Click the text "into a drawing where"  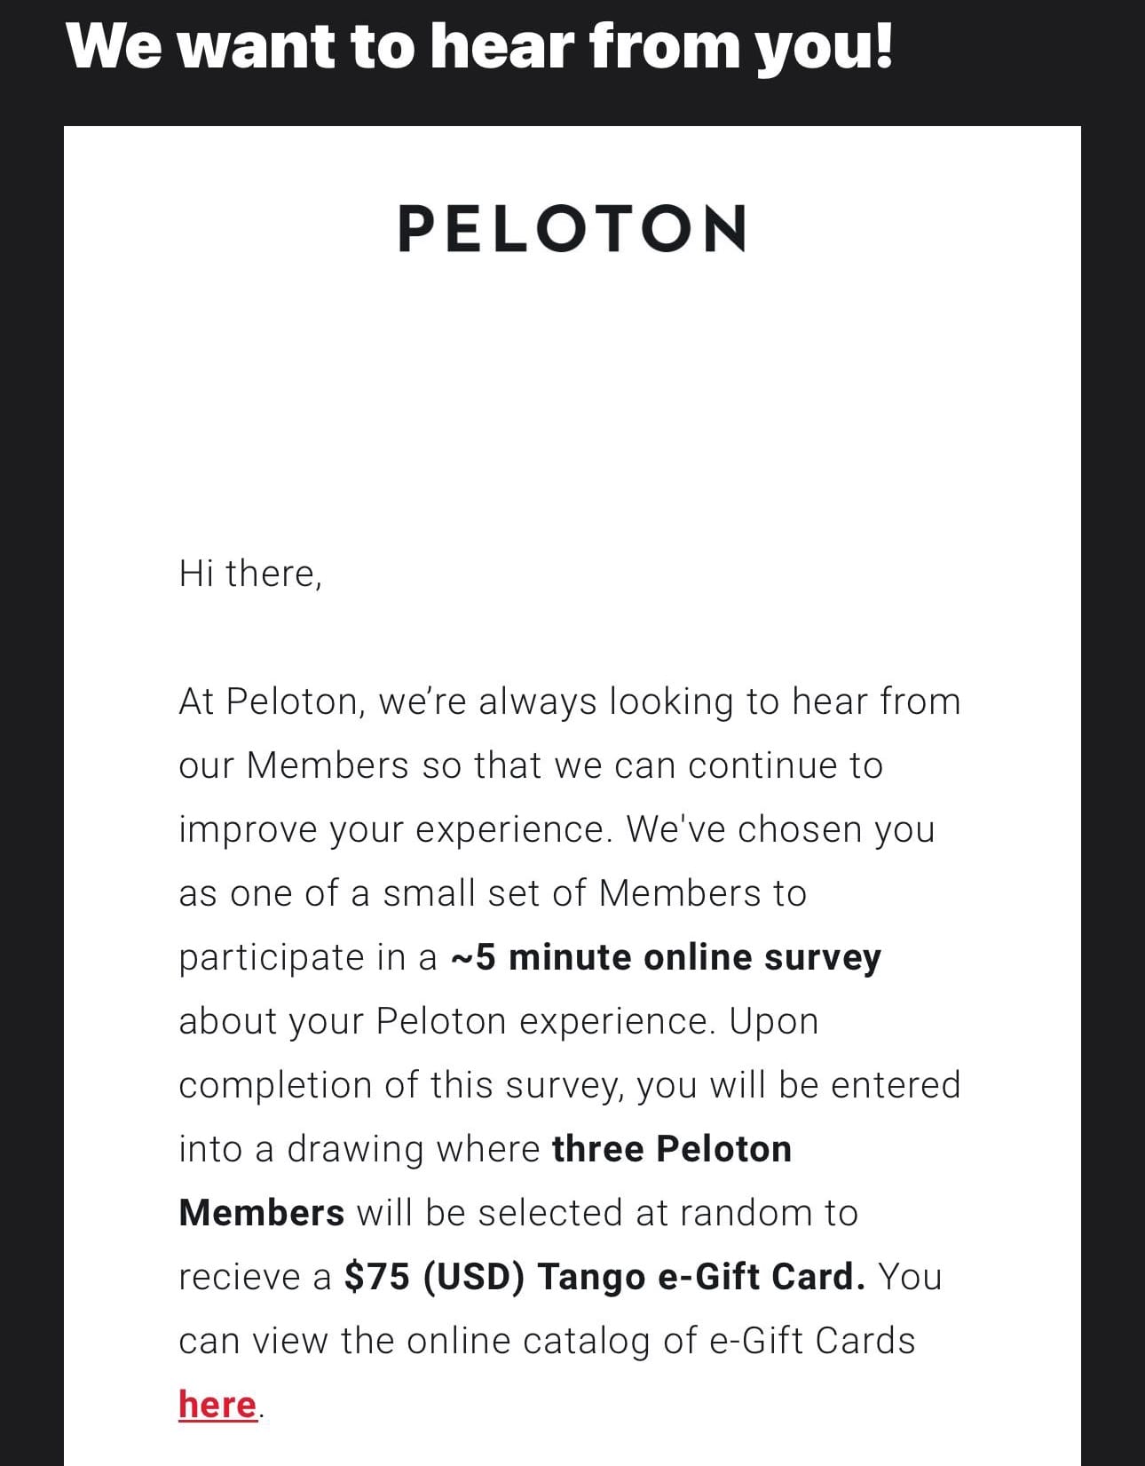pyautogui.click(x=359, y=1149)
